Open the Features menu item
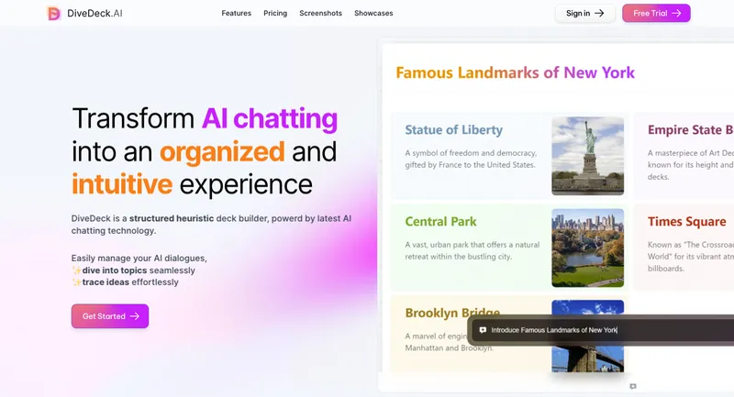This screenshot has height=397, width=734. tap(236, 14)
